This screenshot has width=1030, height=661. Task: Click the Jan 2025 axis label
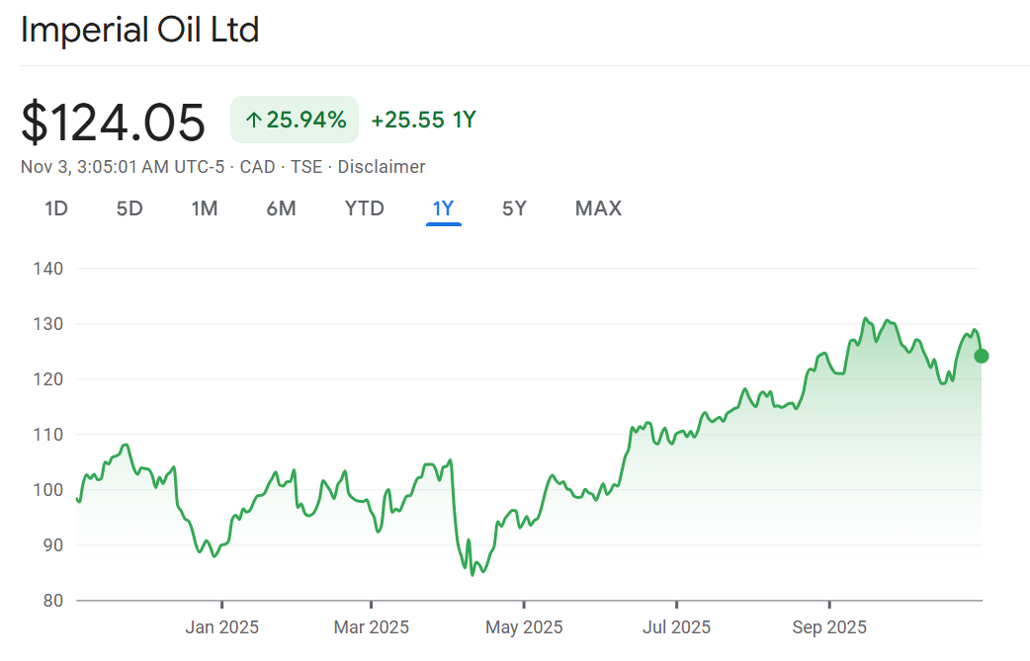pyautogui.click(x=221, y=627)
